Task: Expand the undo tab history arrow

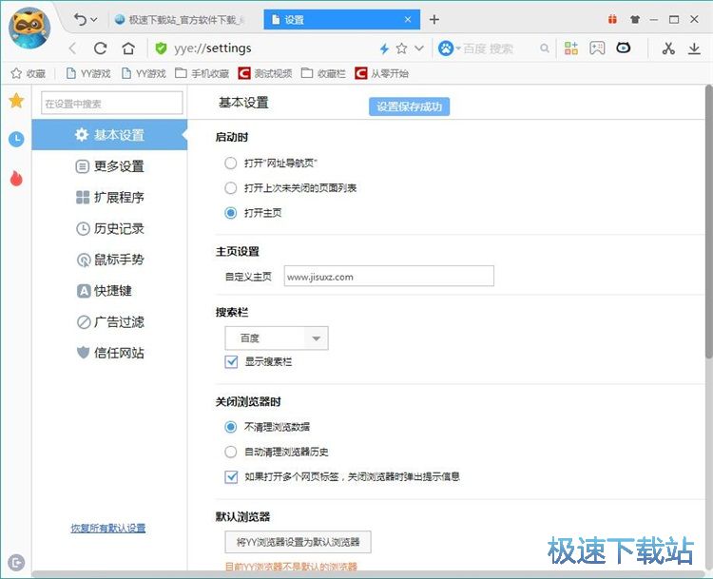Action: (94, 20)
